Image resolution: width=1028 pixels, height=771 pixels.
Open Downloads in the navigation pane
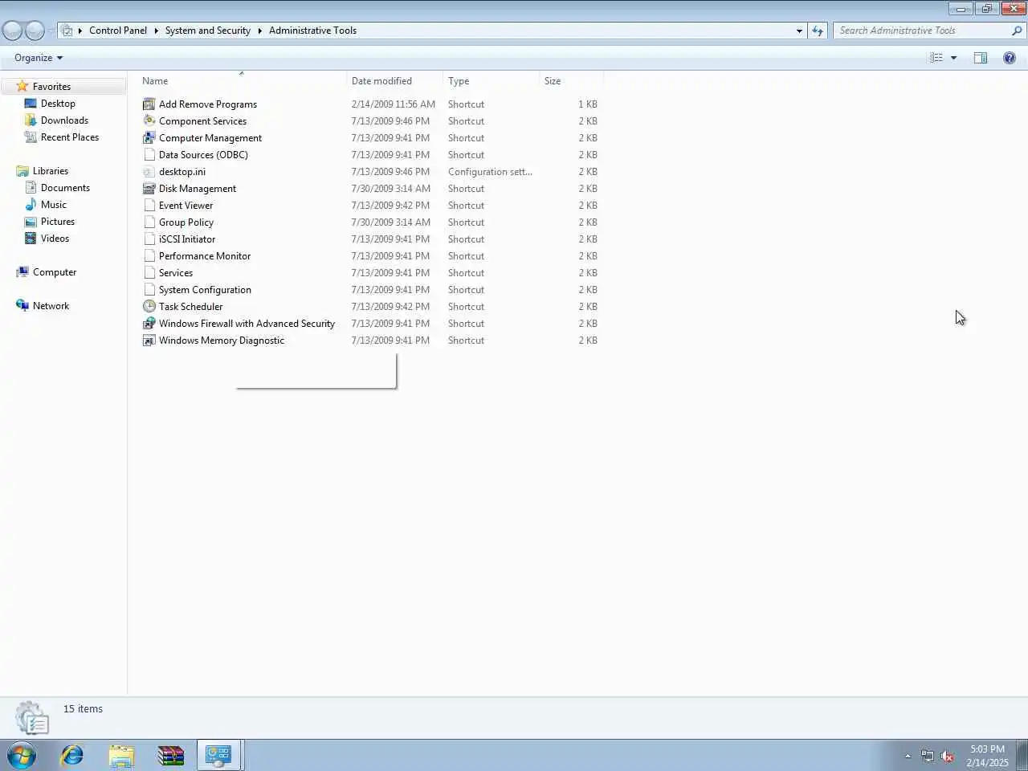[64, 120]
